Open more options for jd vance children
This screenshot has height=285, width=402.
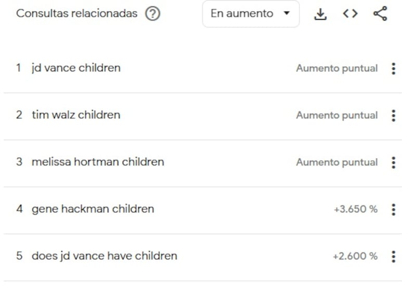click(394, 69)
